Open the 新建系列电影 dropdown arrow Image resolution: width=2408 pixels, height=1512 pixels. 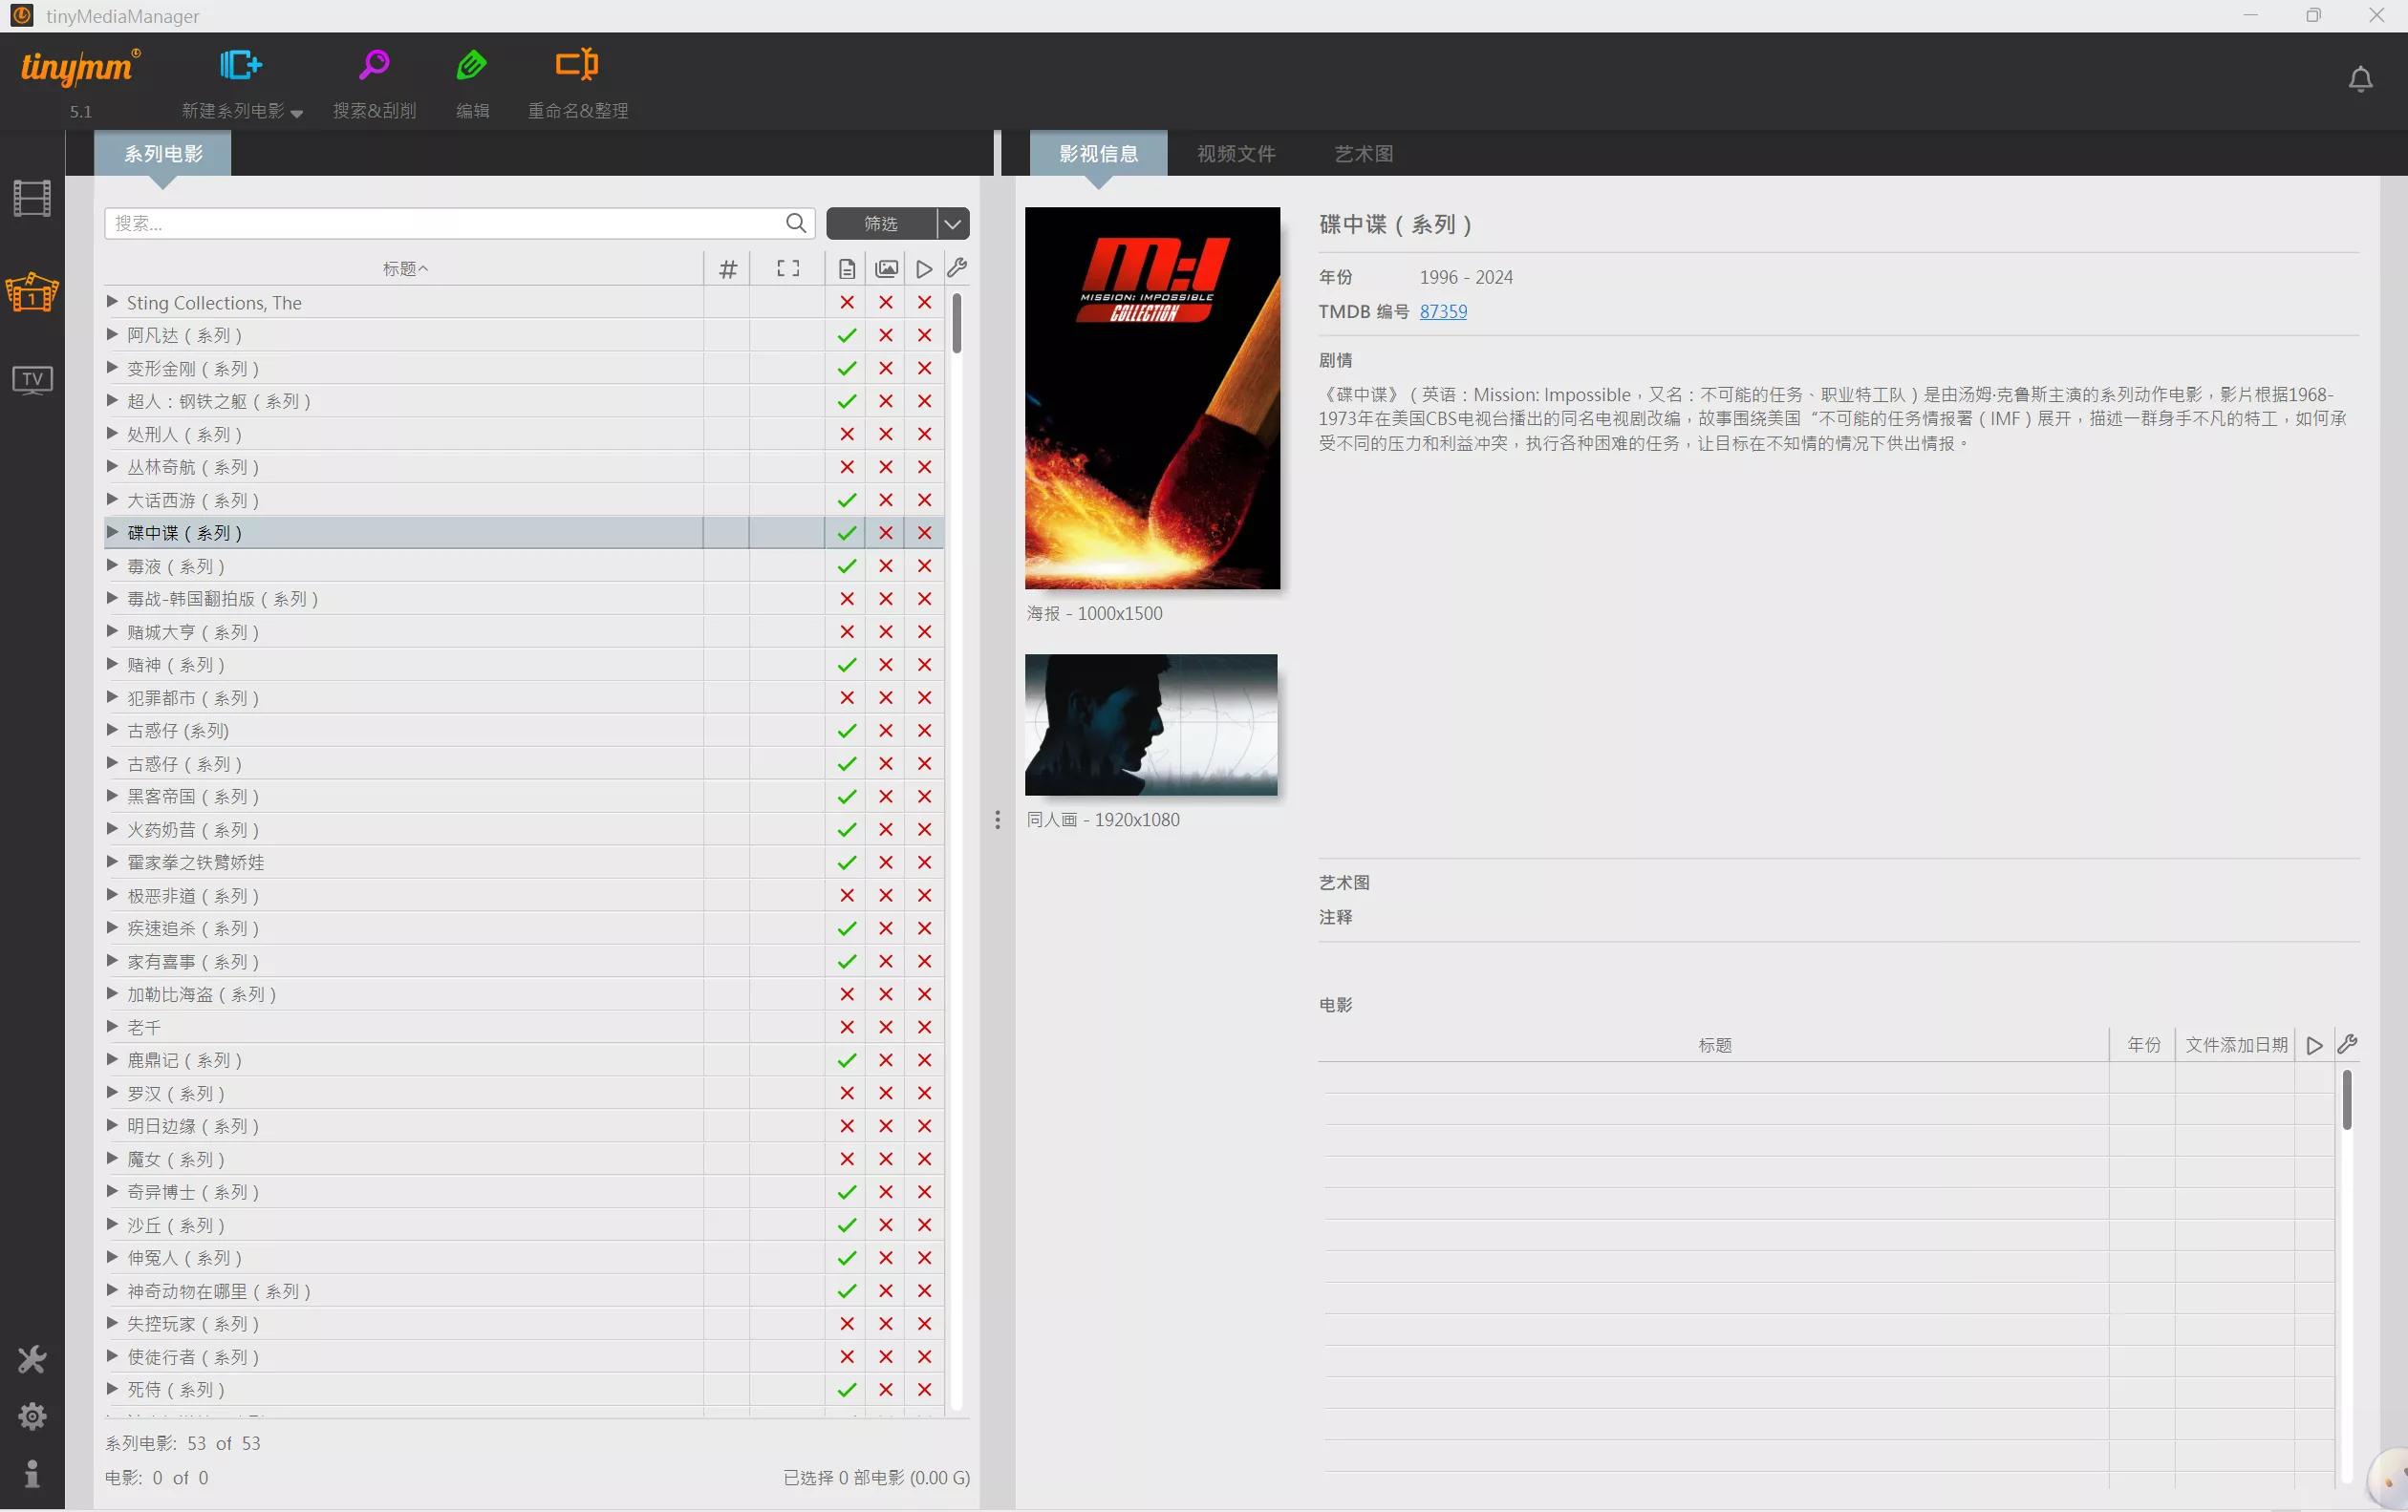pyautogui.click(x=297, y=113)
